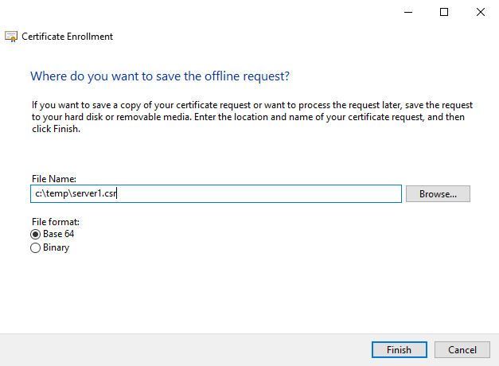Select the Base 64 file format
Screen dimensions: 499x366
(x=35, y=234)
